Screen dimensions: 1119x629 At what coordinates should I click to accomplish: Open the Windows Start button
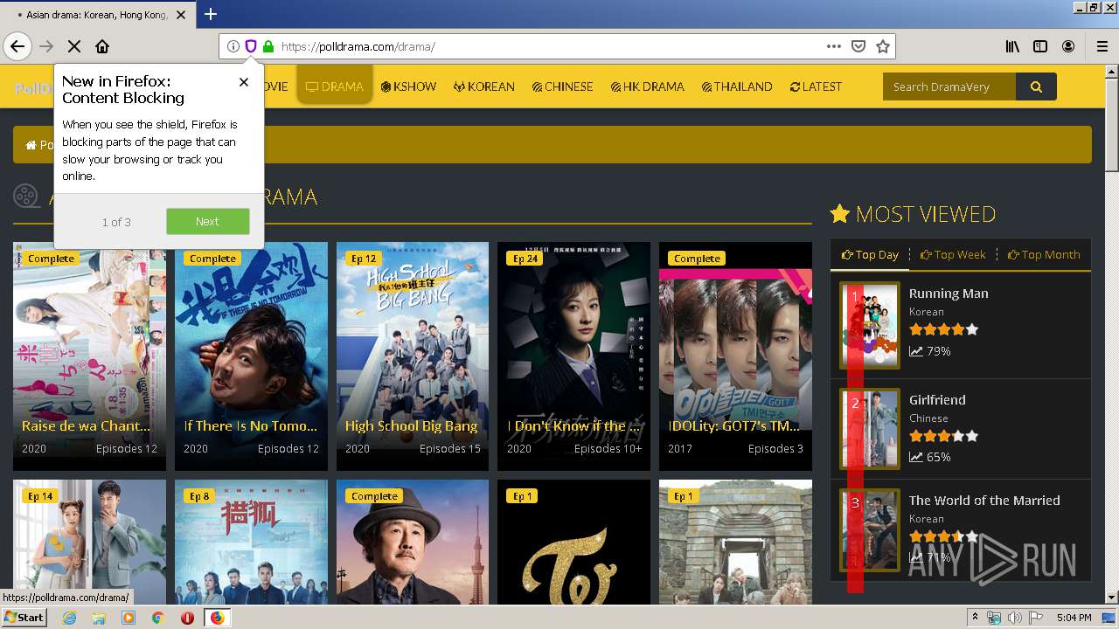[x=24, y=617]
